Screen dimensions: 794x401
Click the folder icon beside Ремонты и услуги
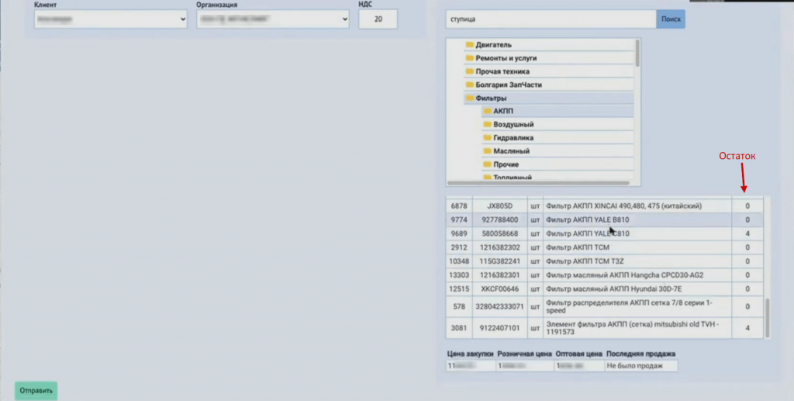469,58
